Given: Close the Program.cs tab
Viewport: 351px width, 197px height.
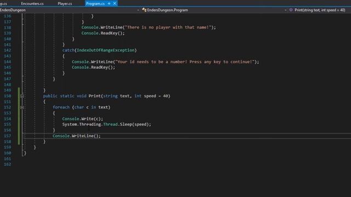Looking at the screenshot, I should [x=115, y=4].
